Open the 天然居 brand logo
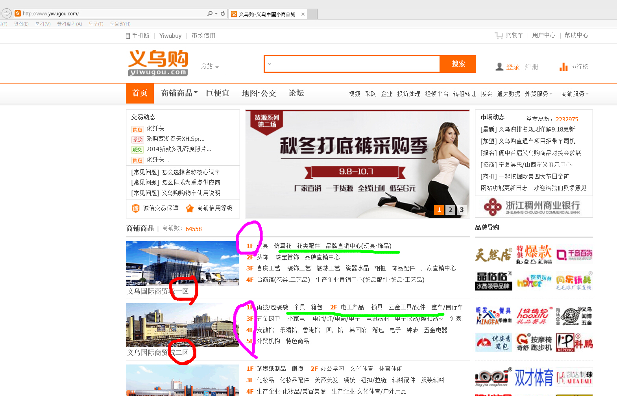Viewport: 617px width, 396px height. (493, 255)
